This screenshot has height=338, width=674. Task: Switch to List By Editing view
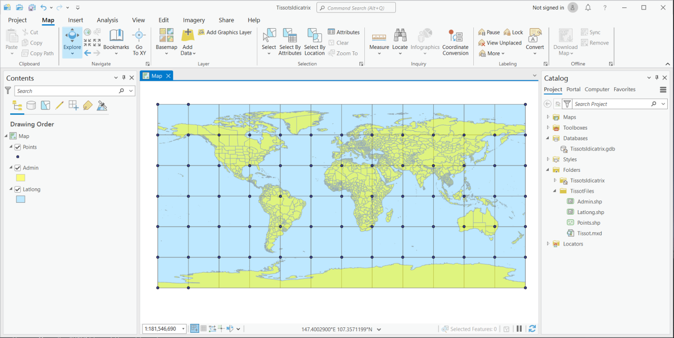click(59, 105)
